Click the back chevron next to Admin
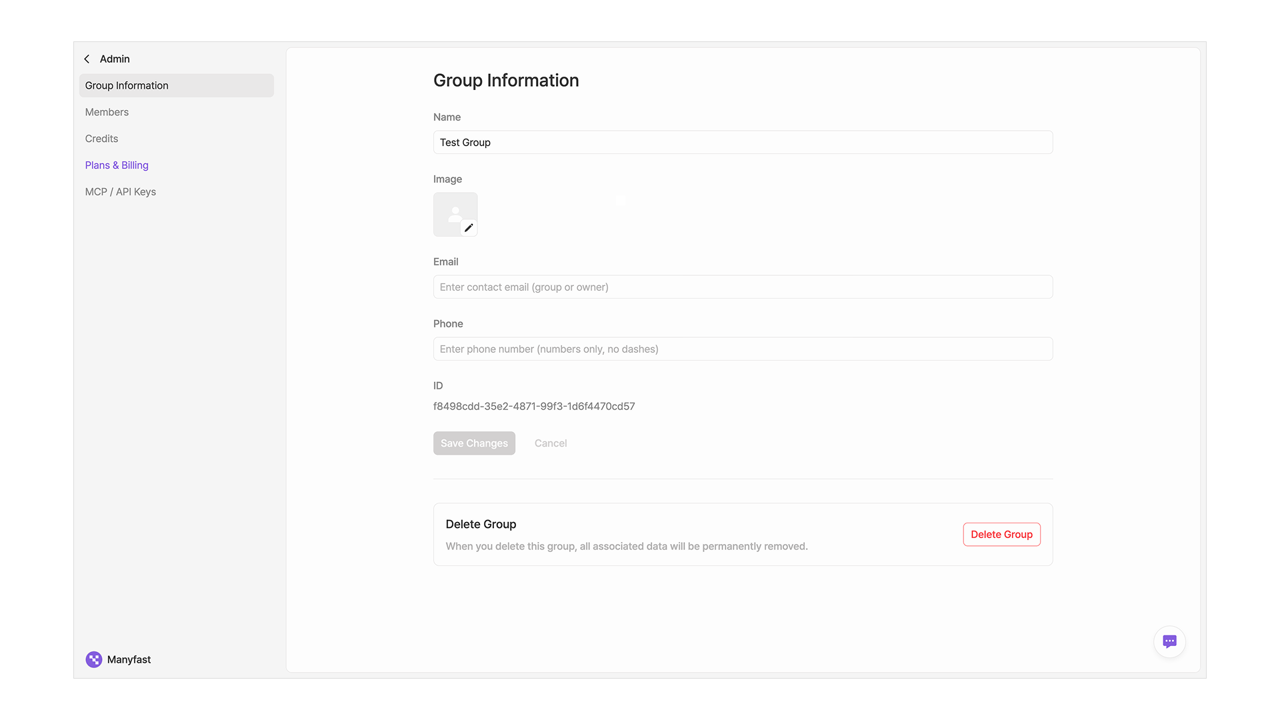The height and width of the screenshot is (720, 1280). coord(87,59)
